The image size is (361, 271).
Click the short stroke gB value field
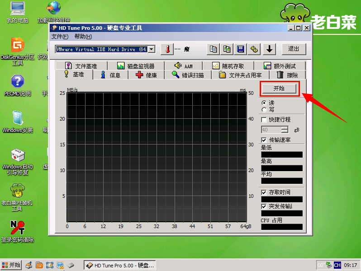(x=271, y=130)
